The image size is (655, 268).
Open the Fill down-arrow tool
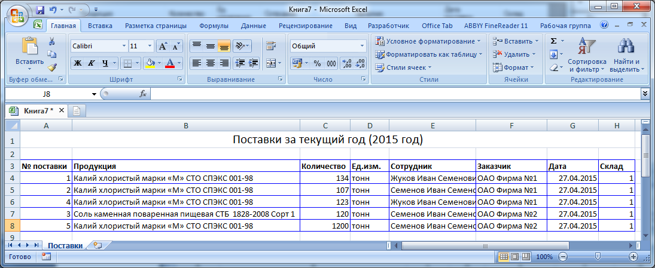point(553,54)
